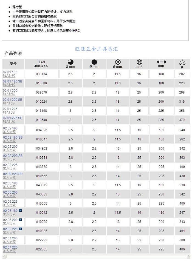This screenshot has width=192, height=270.
Task: Click the N badge beside 02 06 180
Action: (x=20, y=210)
